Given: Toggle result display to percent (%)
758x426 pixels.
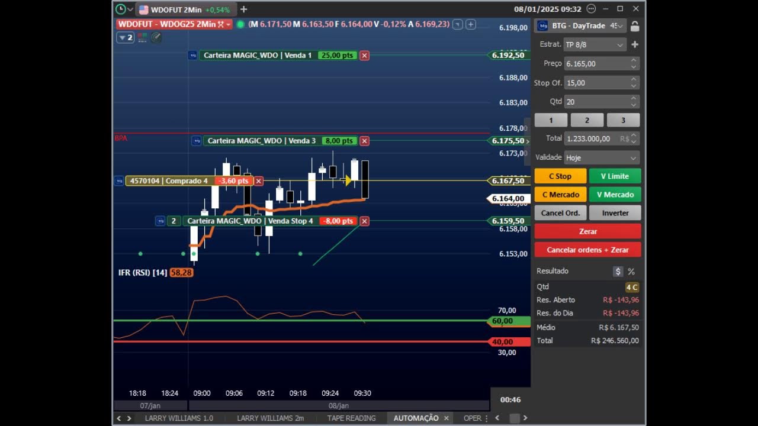Looking at the screenshot, I should [631, 272].
